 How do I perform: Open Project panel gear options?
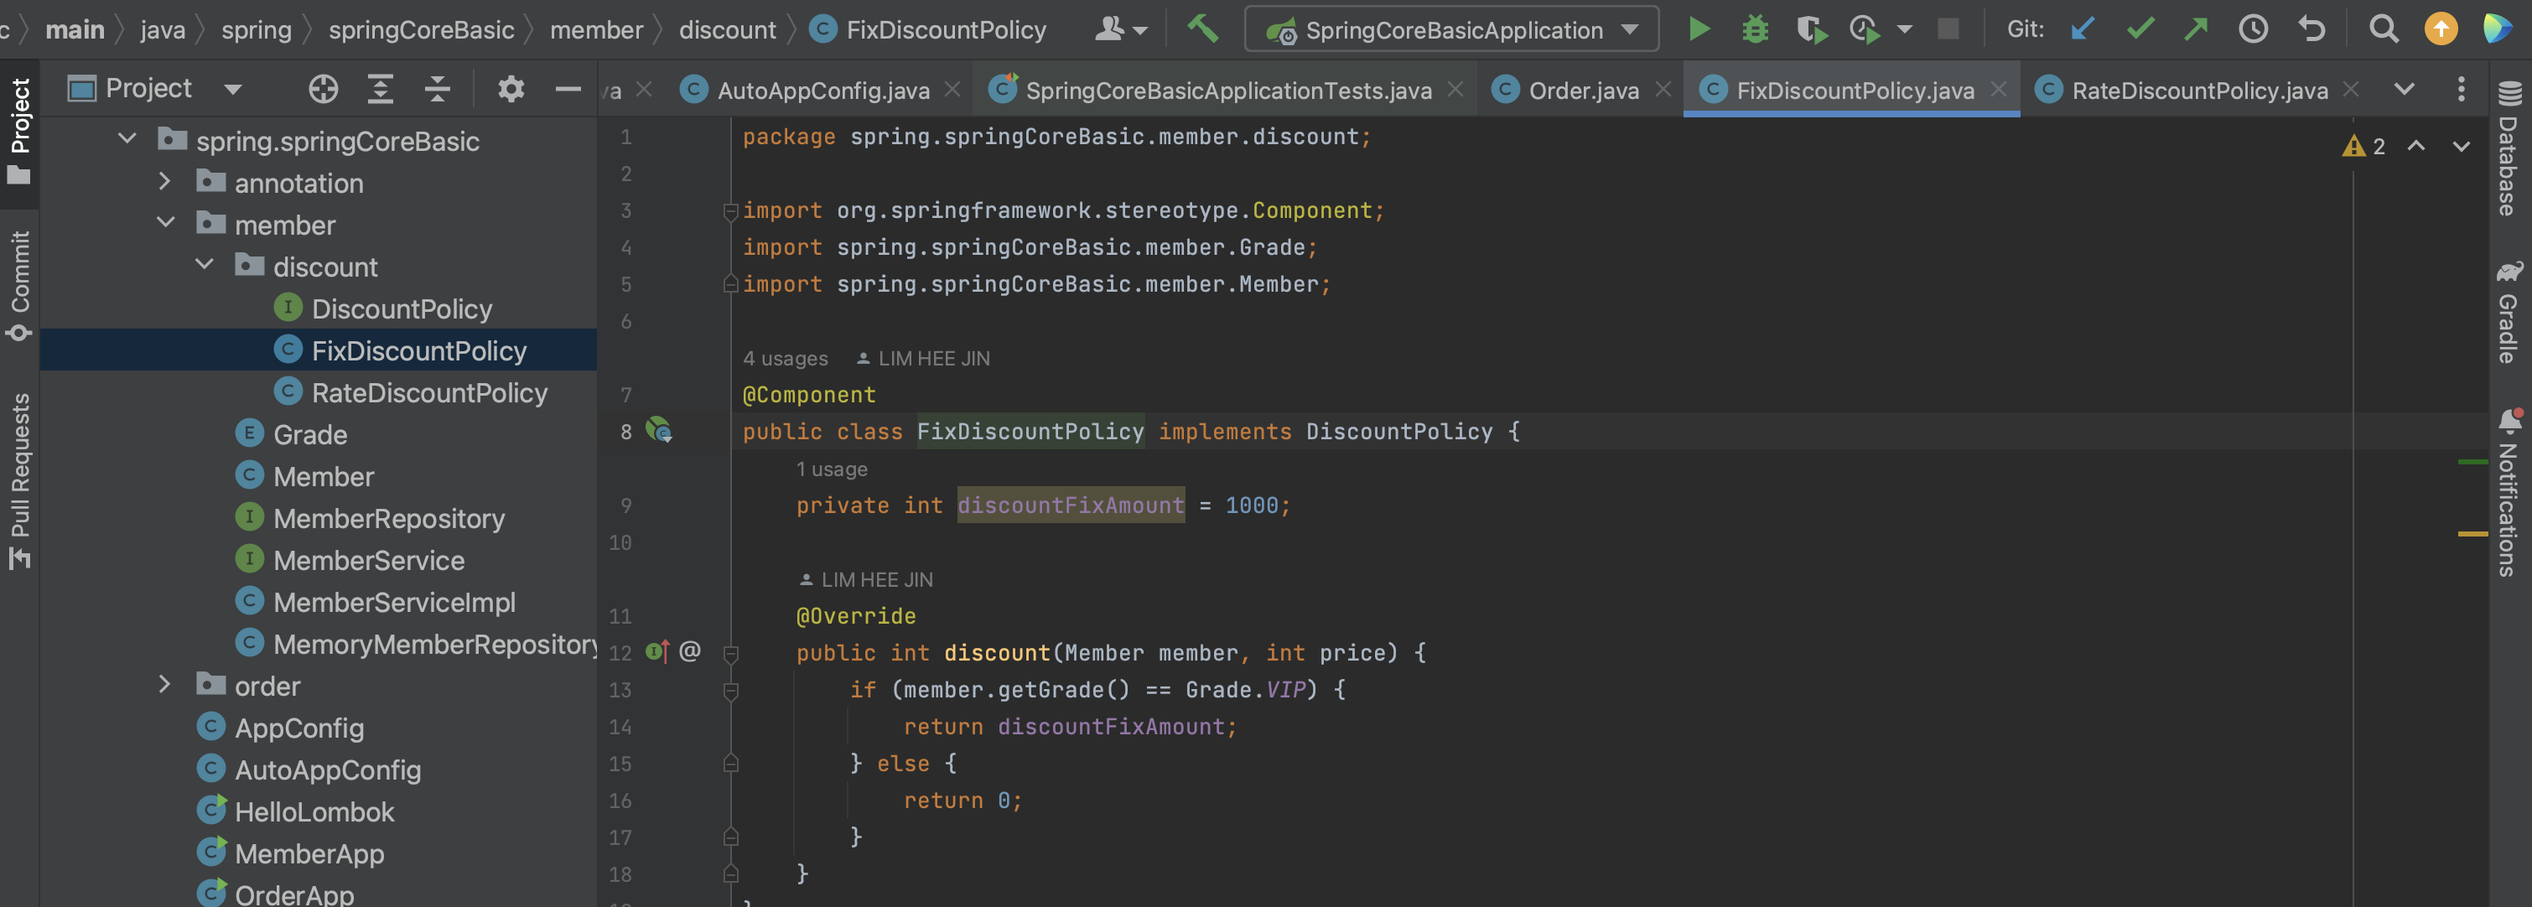point(510,90)
